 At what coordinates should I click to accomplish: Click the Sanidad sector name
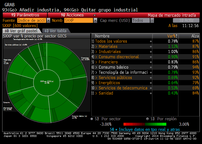pos(106,93)
